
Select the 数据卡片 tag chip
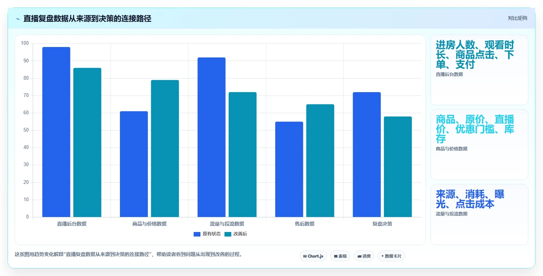[x=391, y=256]
